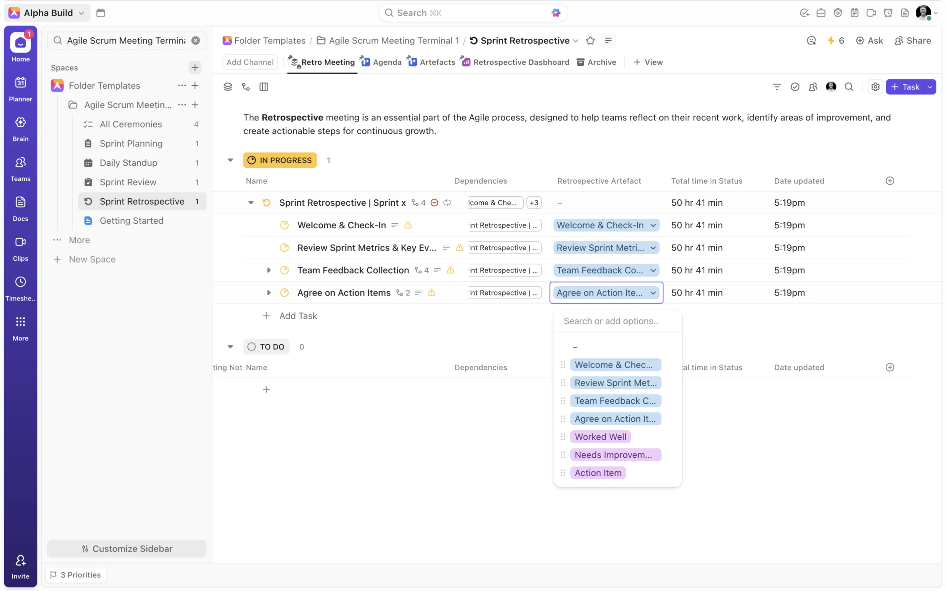Collapse the IN PROGRESS group
This screenshot has height=591, width=946.
[230, 160]
